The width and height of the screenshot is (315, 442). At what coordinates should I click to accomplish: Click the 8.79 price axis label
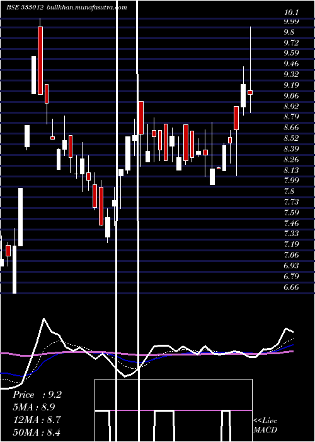pyautogui.click(x=291, y=116)
